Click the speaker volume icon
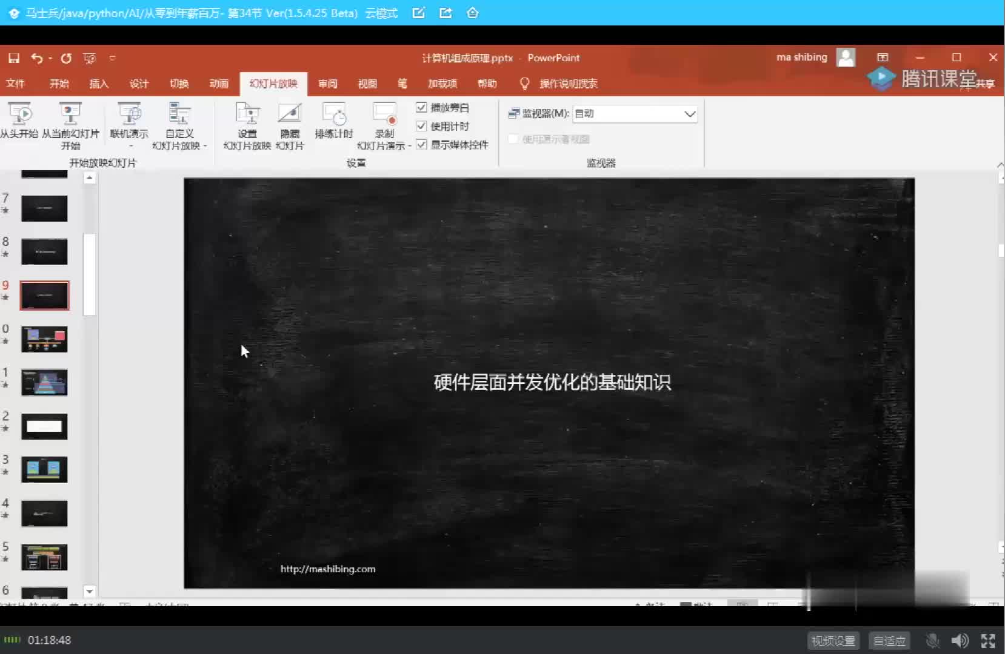The height and width of the screenshot is (654, 1005). coord(960,640)
